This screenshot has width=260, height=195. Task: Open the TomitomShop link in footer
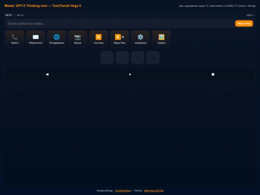click(x=123, y=191)
